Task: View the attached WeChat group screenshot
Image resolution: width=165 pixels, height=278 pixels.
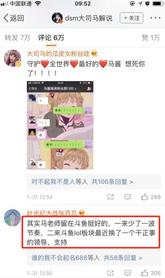Action: [x=60, y=125]
